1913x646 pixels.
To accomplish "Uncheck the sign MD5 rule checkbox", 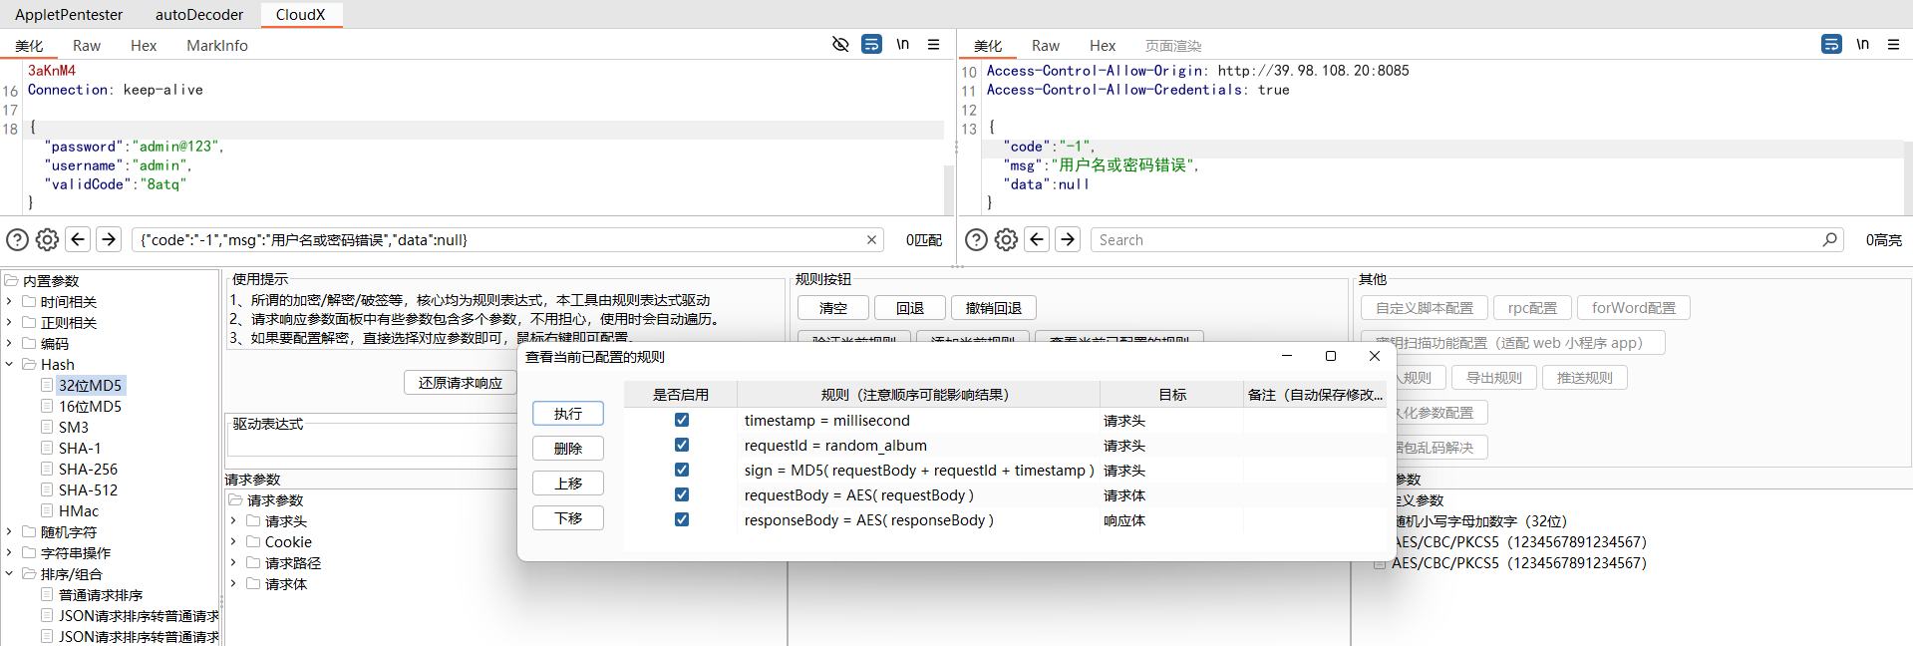I will (682, 470).
